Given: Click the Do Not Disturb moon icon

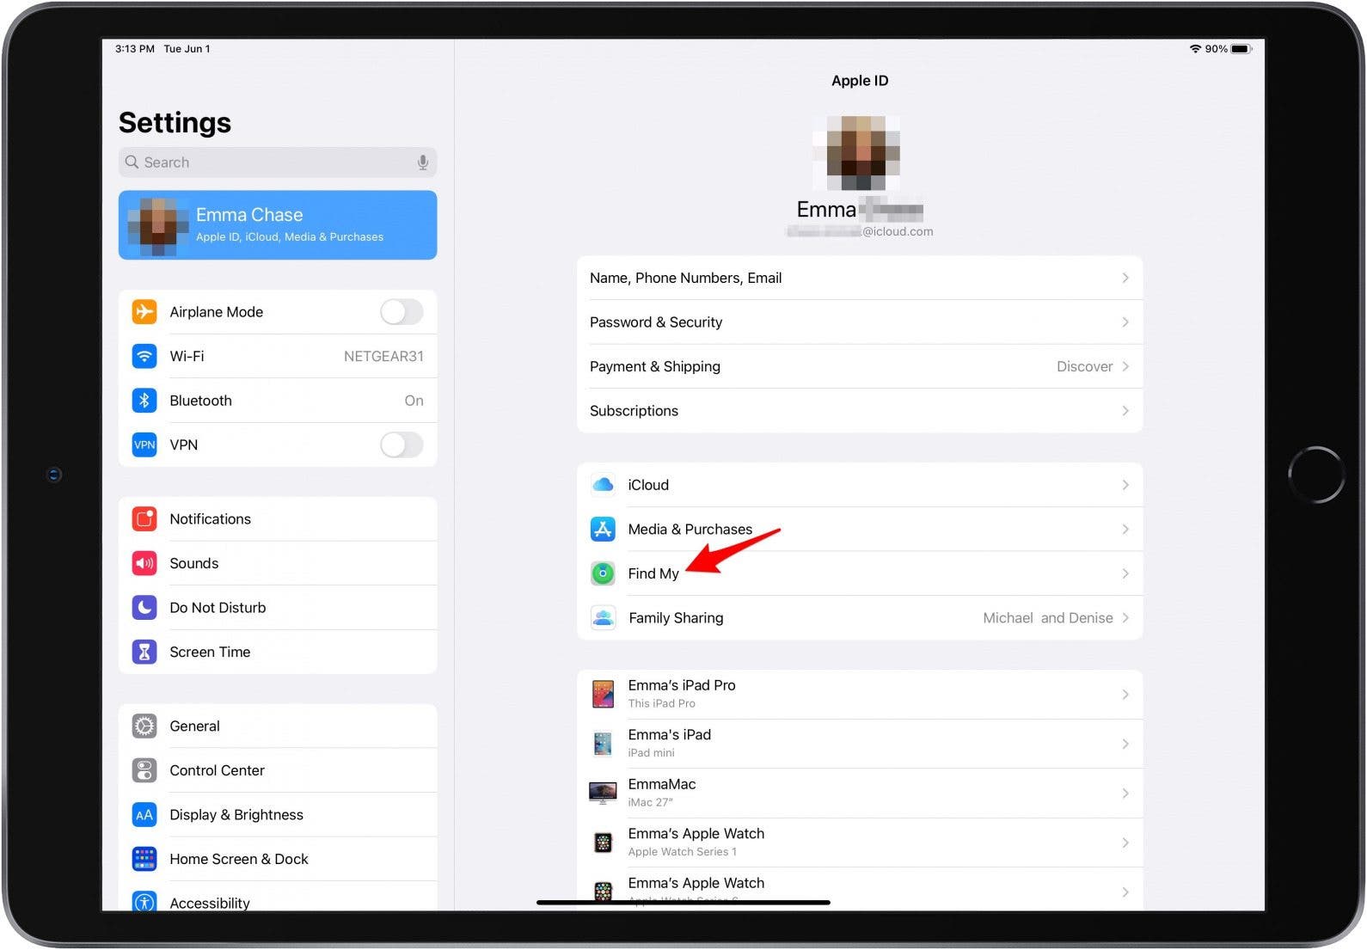Looking at the screenshot, I should click(x=144, y=608).
